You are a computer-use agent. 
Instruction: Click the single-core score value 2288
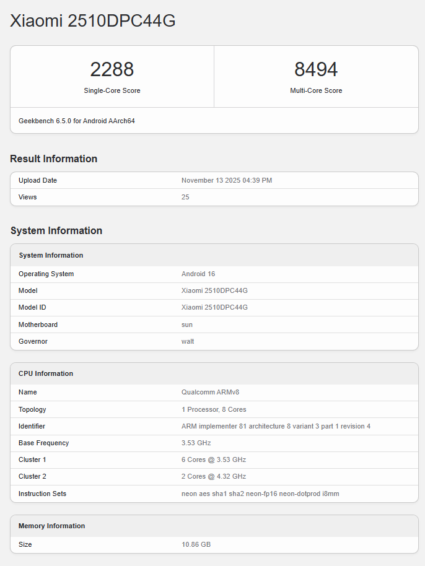pyautogui.click(x=112, y=69)
